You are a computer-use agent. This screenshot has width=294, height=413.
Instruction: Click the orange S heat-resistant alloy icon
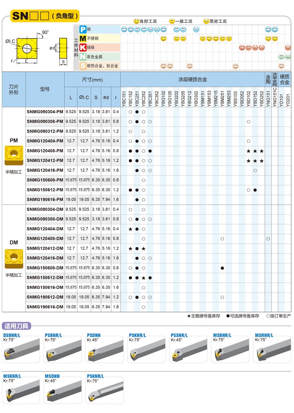[x=83, y=65]
